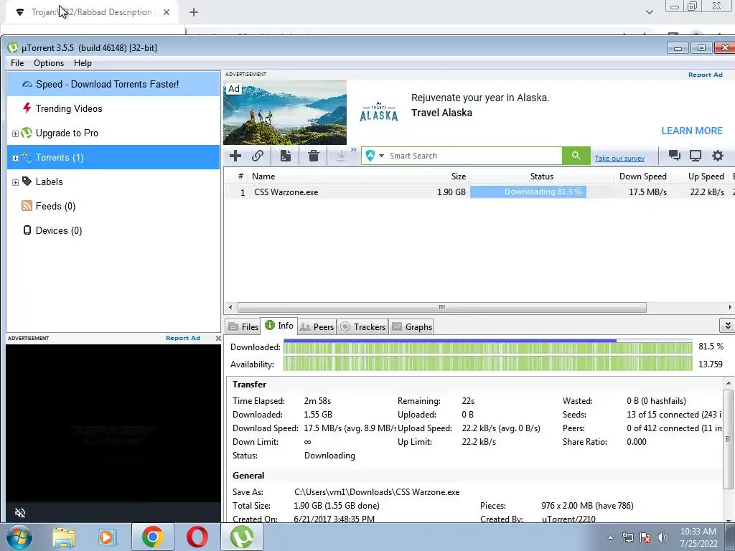Click the Trending Videos lightning icon
735x551 pixels.
coord(27,108)
